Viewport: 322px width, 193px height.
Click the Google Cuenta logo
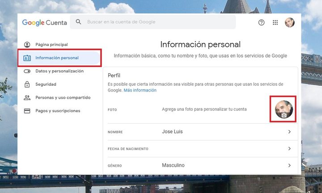45,22
